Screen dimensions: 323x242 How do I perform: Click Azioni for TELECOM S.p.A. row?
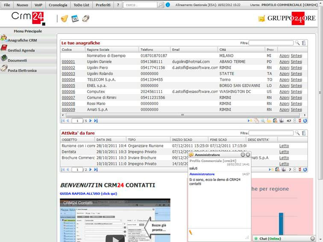pos(284,80)
